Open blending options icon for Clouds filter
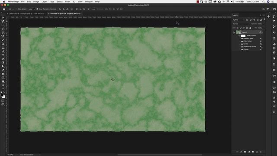 click(x=261, y=49)
